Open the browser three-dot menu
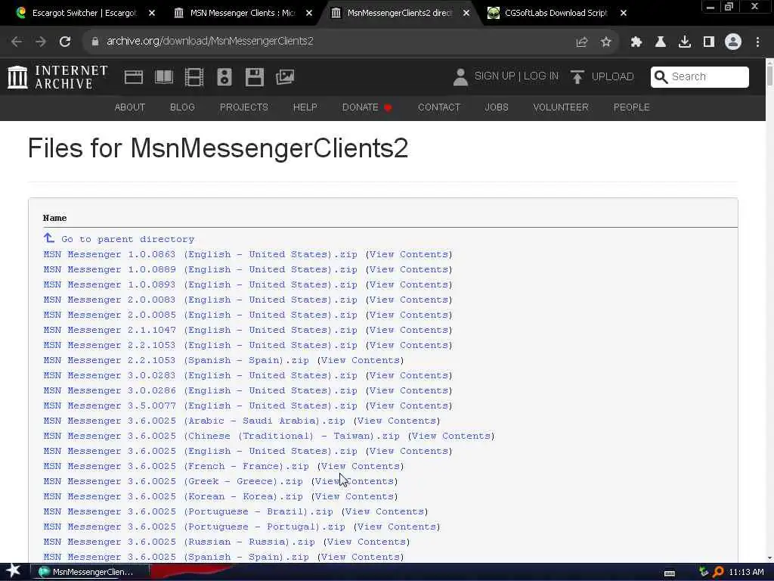Screen dimensions: 774x581 click(757, 42)
